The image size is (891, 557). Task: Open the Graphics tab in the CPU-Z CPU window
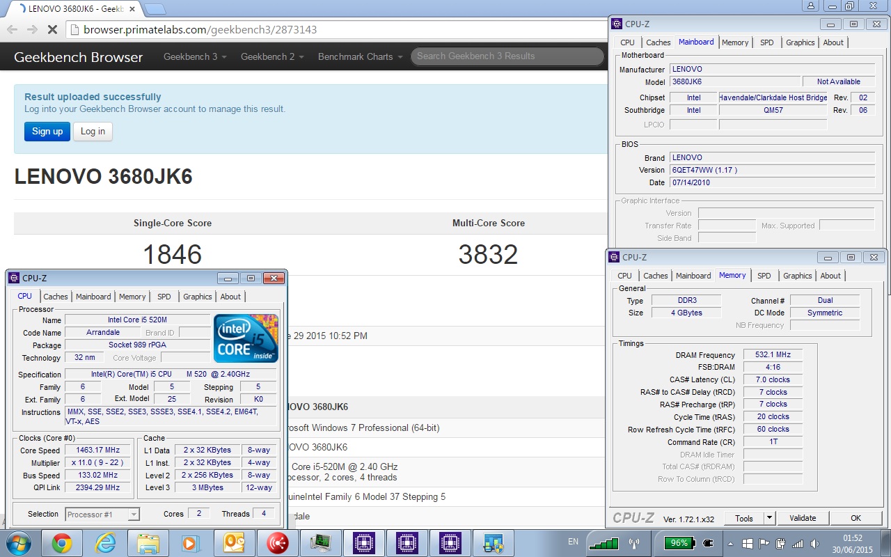click(198, 297)
